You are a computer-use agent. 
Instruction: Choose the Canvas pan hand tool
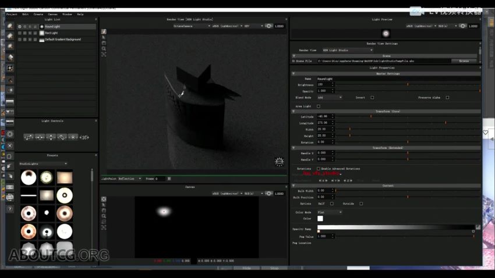coord(104,211)
